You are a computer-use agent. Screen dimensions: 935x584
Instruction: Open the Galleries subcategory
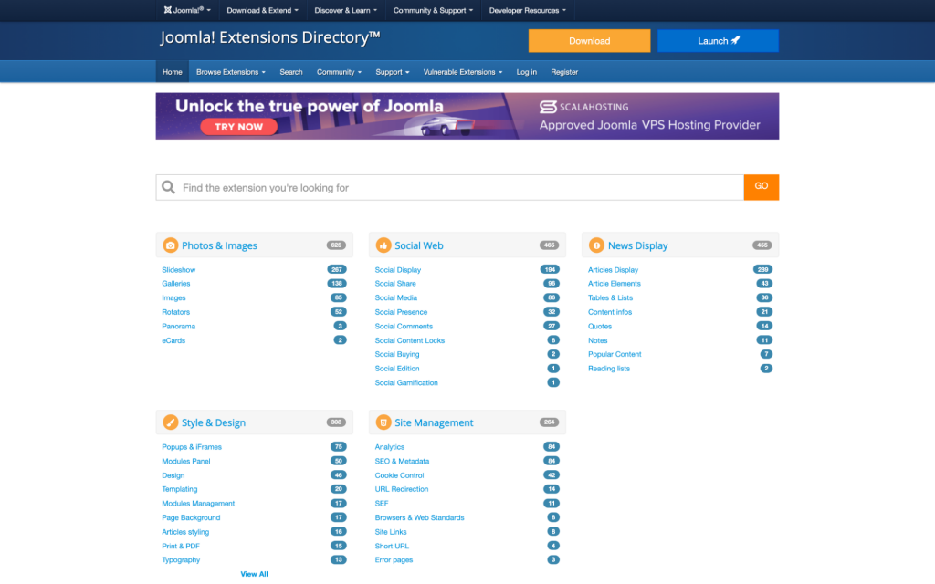click(x=176, y=284)
